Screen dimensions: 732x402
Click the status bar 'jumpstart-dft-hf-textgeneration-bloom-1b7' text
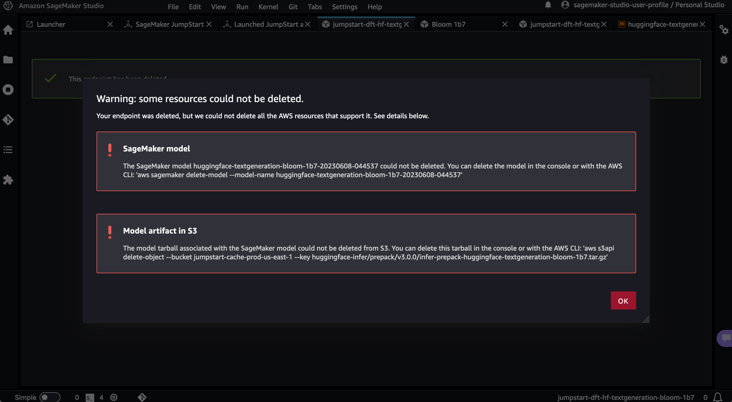point(626,397)
